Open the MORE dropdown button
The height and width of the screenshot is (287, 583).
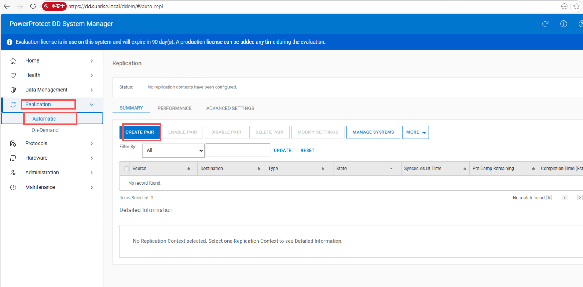pos(415,132)
